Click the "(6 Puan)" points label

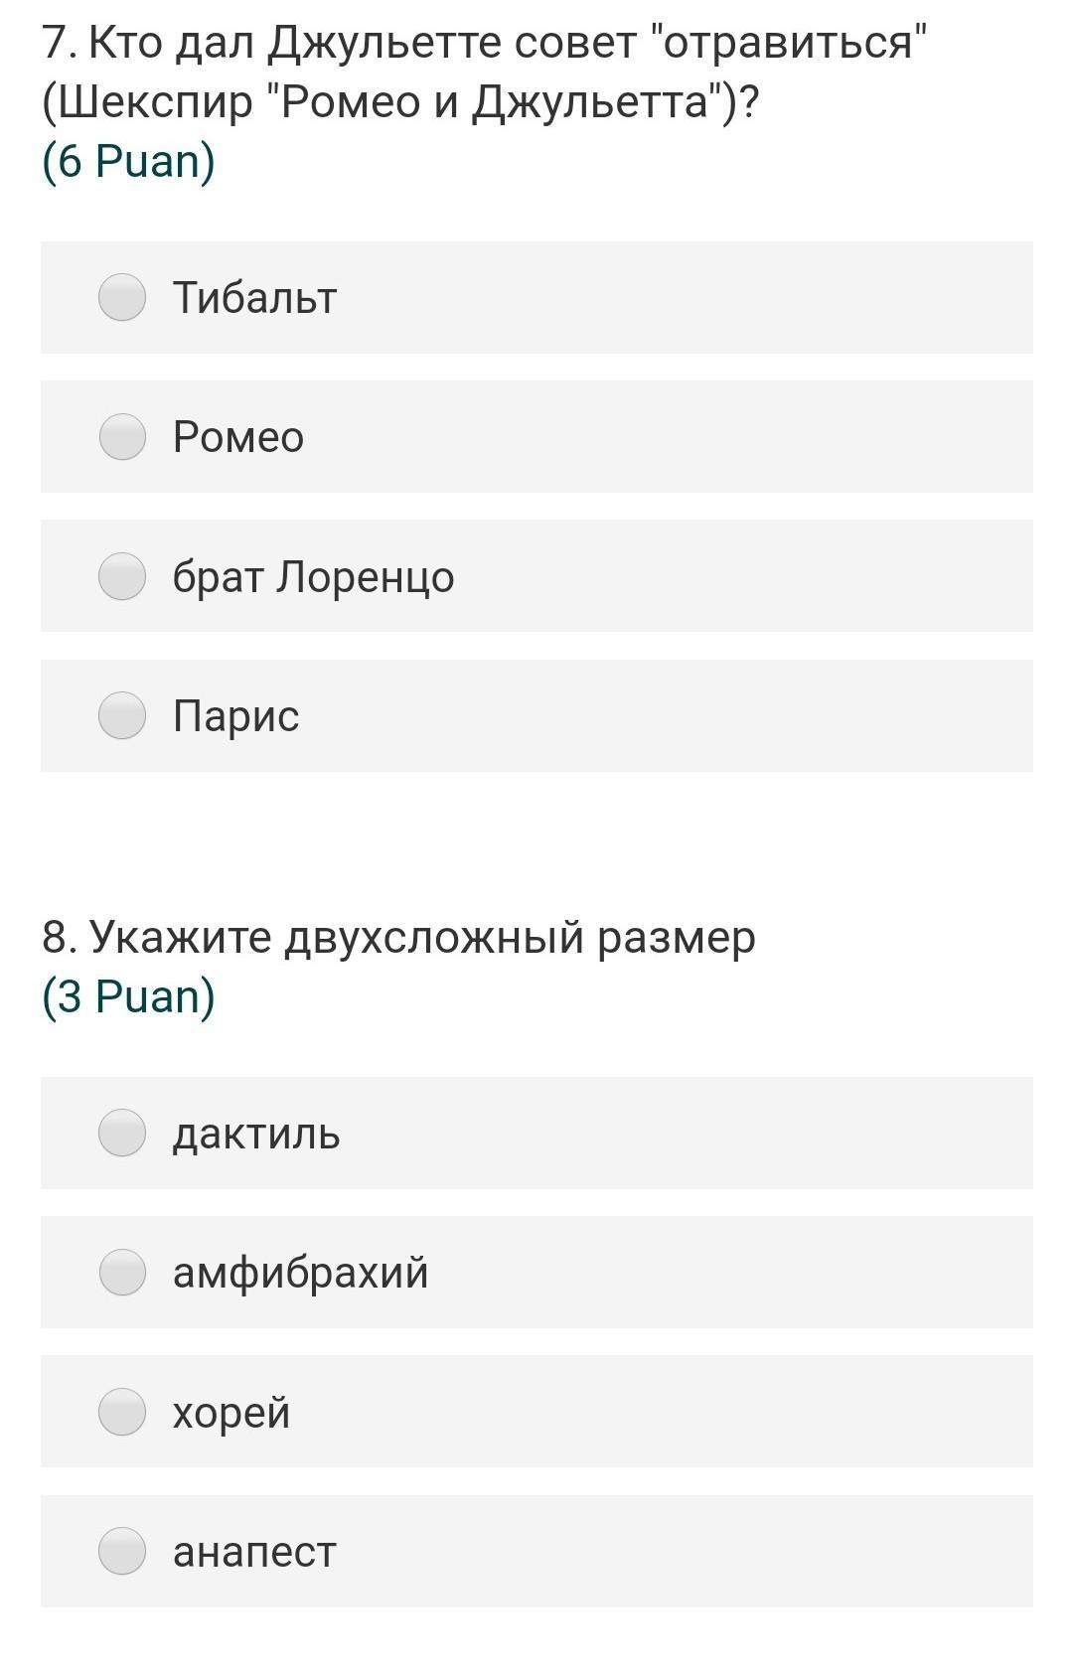128,161
